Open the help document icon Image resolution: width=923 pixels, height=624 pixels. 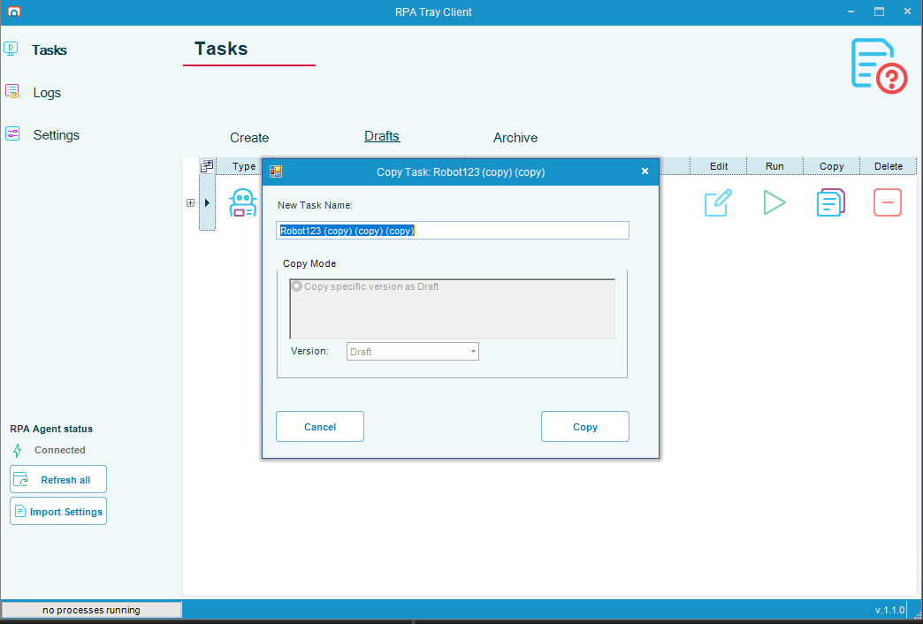tap(879, 65)
